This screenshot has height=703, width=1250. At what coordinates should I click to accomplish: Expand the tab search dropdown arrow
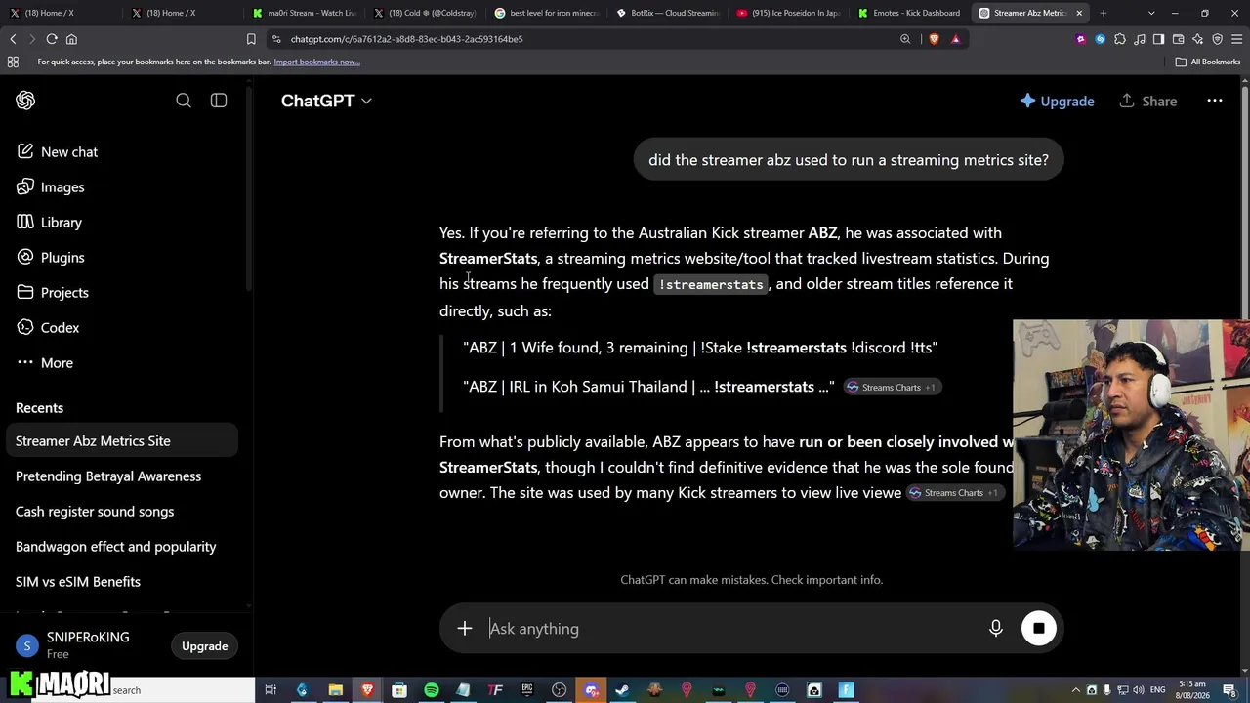pyautogui.click(x=1151, y=13)
